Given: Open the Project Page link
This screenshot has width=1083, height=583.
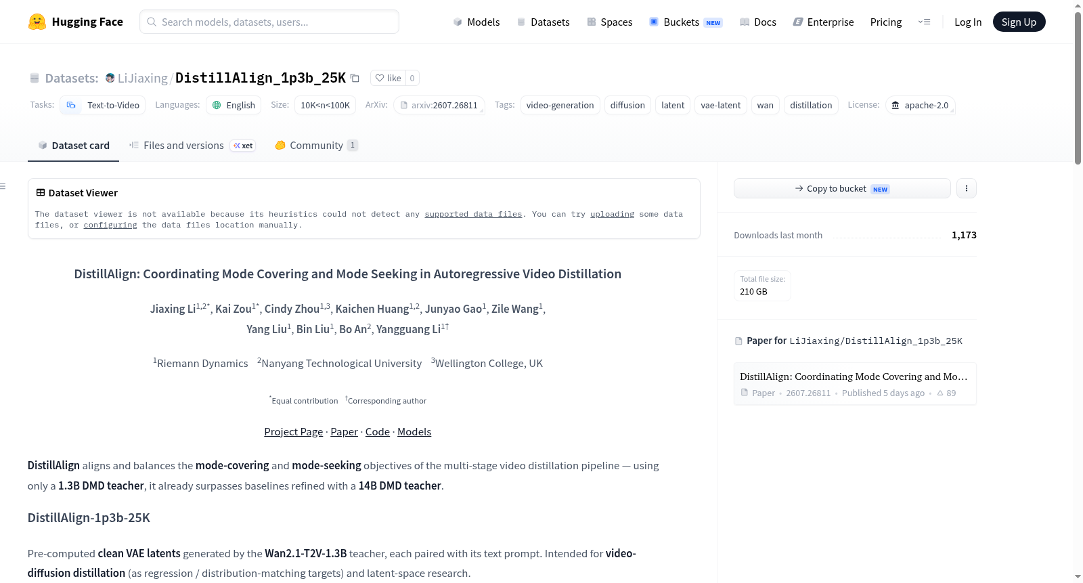Looking at the screenshot, I should [294, 432].
